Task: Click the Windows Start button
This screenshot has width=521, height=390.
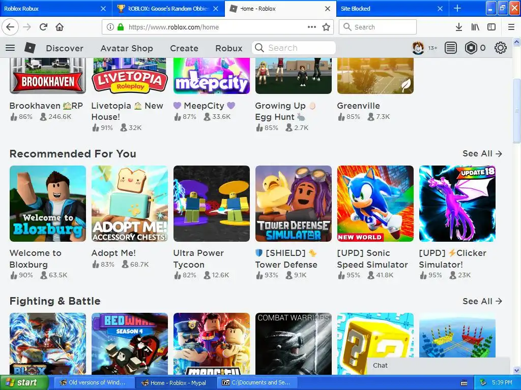Action: pyautogui.click(x=24, y=383)
